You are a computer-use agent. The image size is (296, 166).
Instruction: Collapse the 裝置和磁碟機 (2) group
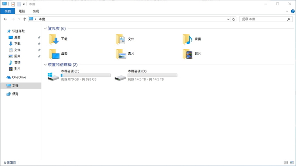point(45,65)
